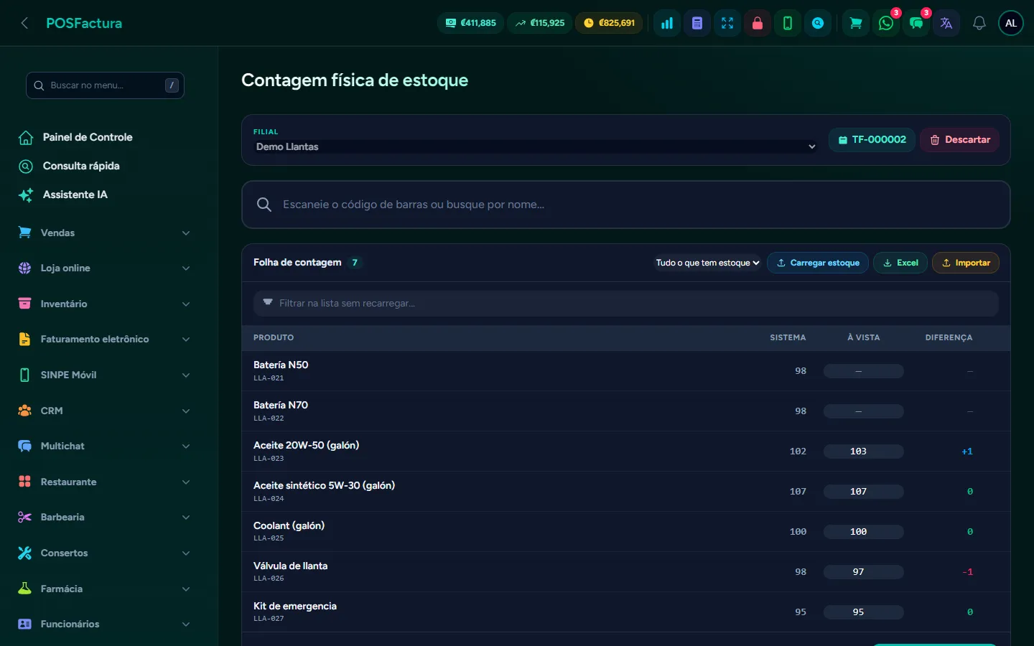This screenshot has width=1034, height=646.
Task: Open the cyan quick search icon
Action: click(818, 23)
